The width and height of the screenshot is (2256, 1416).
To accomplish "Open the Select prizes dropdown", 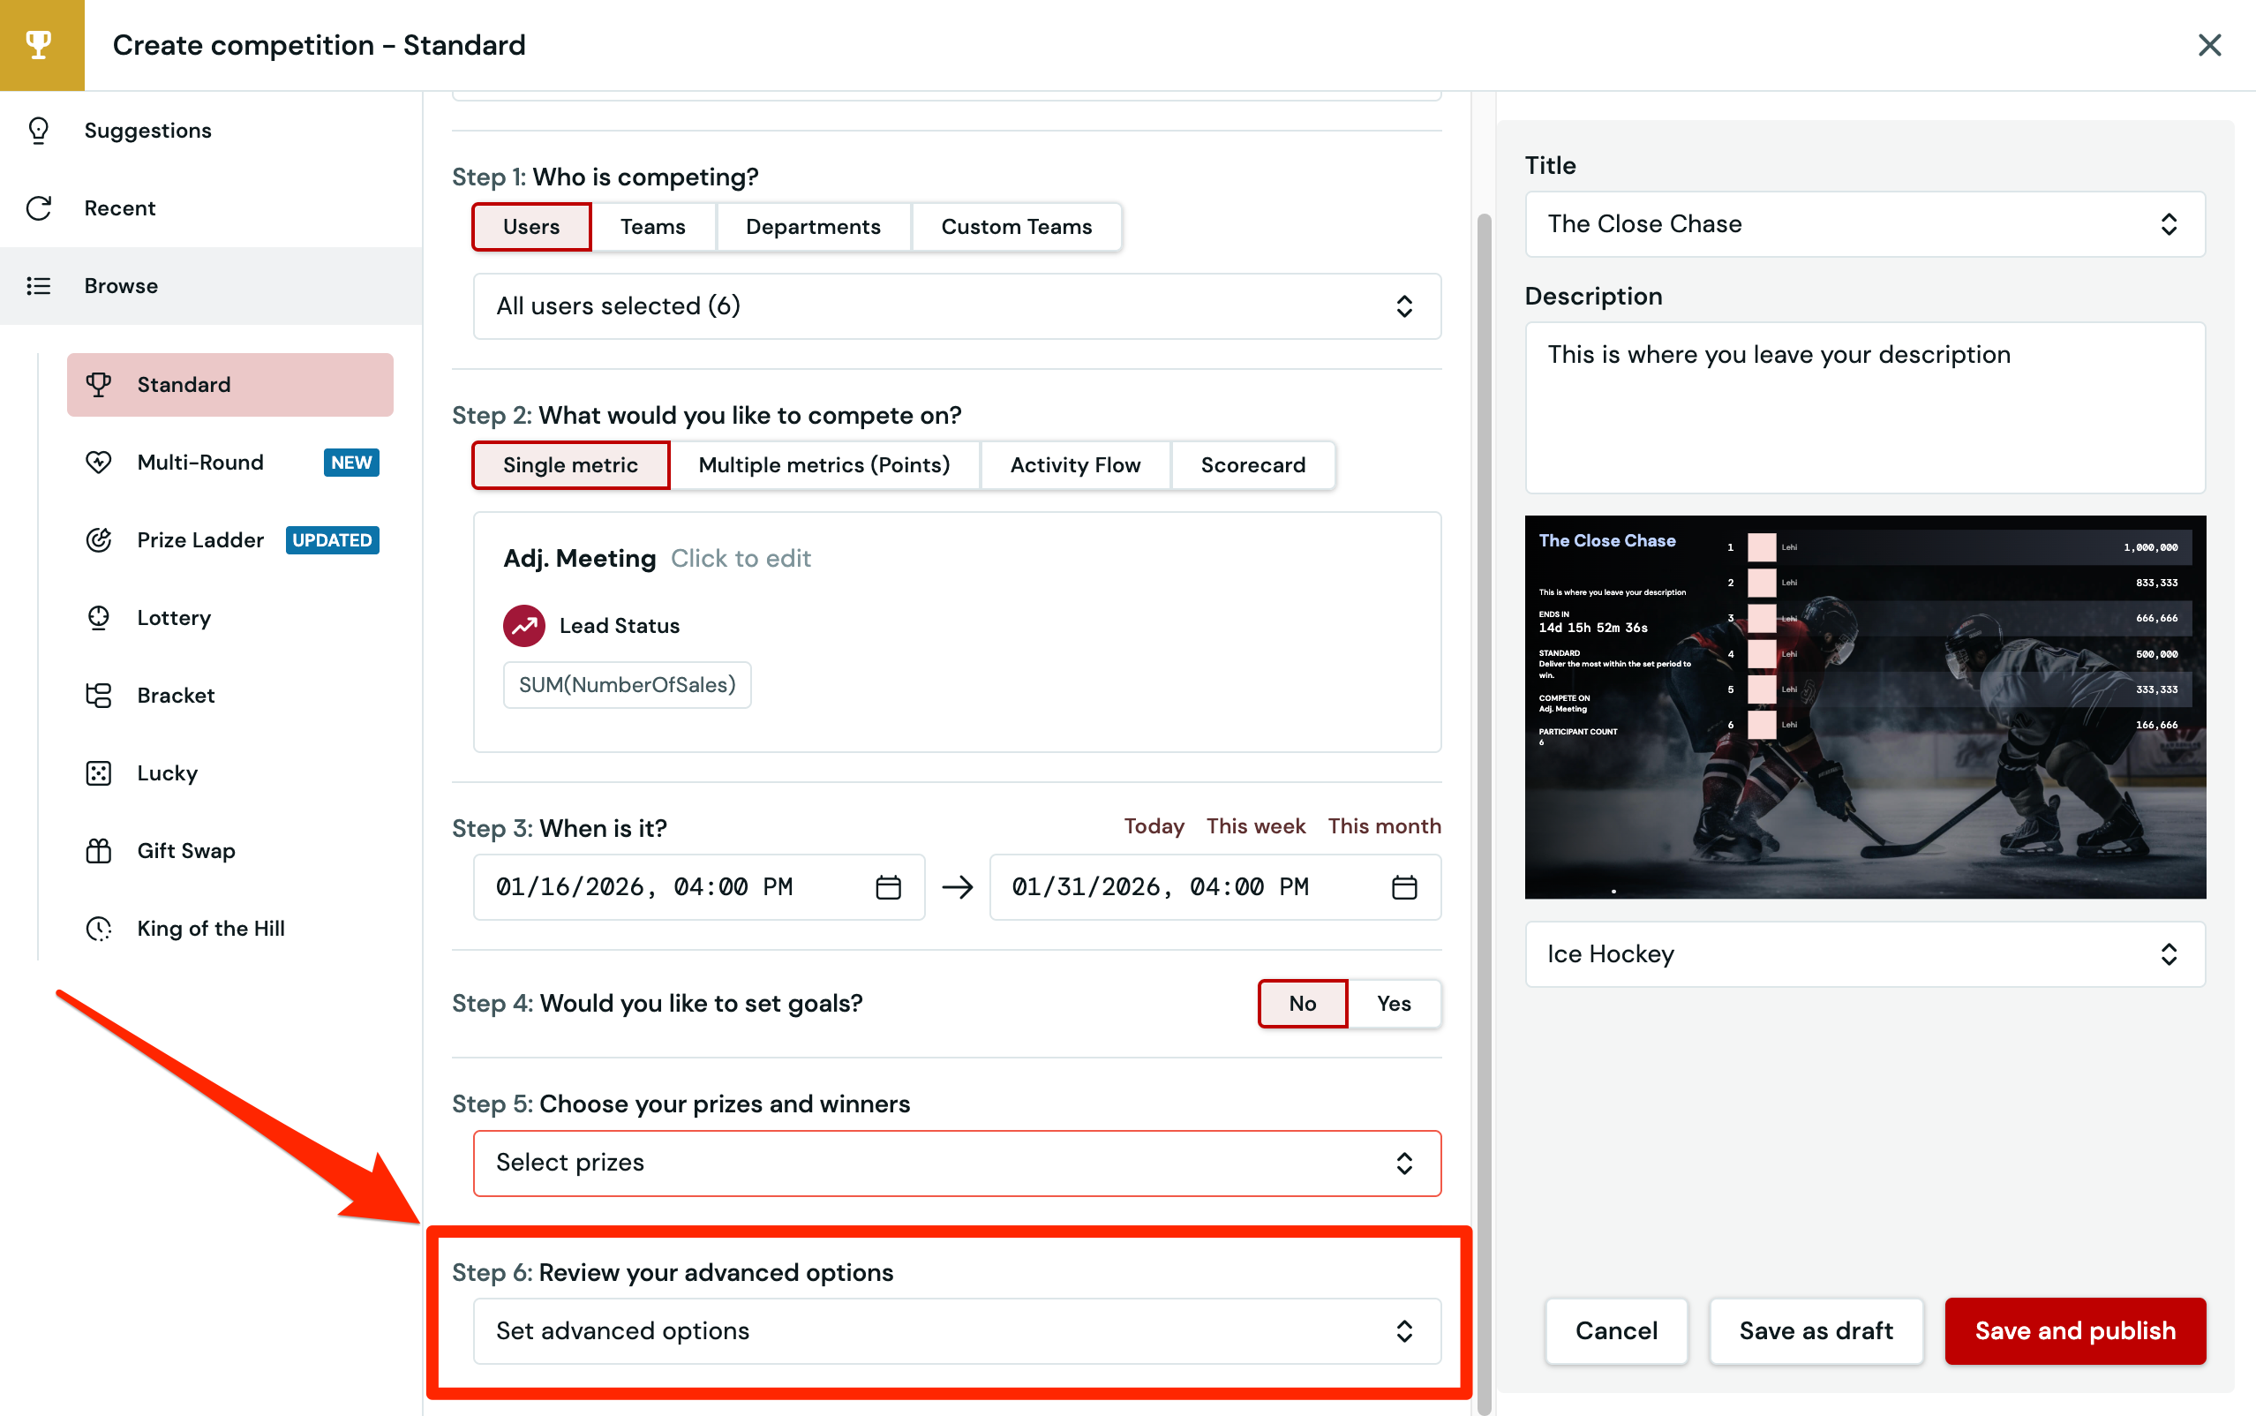I will (956, 1163).
